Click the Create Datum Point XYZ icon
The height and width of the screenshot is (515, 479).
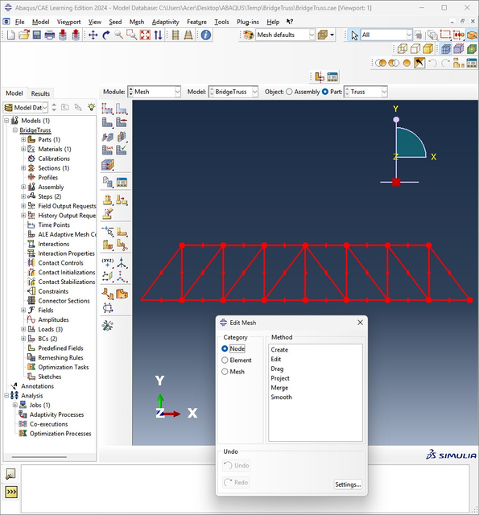107,263
